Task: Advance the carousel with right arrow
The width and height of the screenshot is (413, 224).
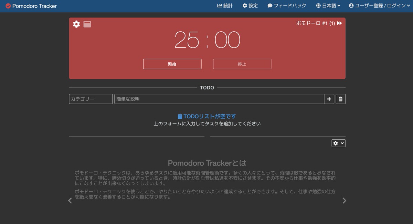Action: pos(344,200)
